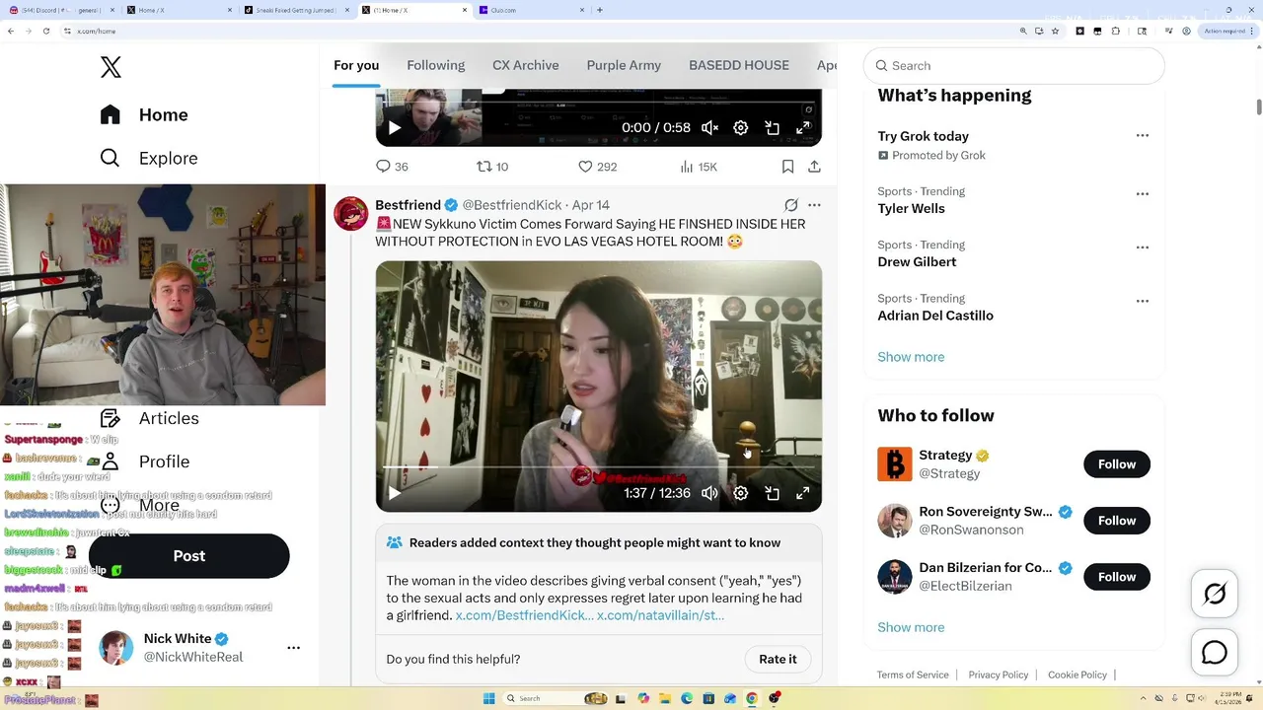This screenshot has height=710, width=1263.
Task: Show more trending topics
Action: click(x=911, y=357)
